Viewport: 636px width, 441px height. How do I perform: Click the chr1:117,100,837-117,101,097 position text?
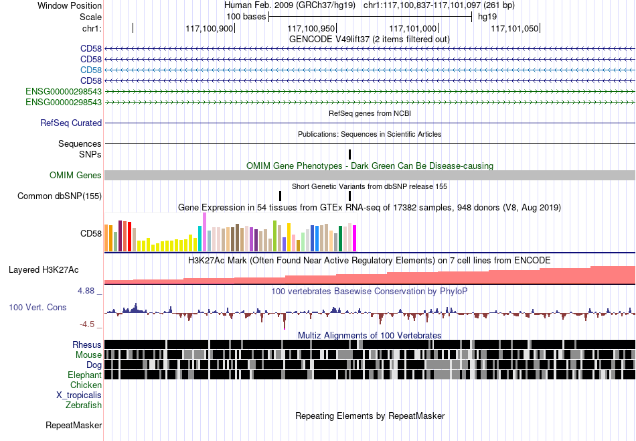click(422, 5)
